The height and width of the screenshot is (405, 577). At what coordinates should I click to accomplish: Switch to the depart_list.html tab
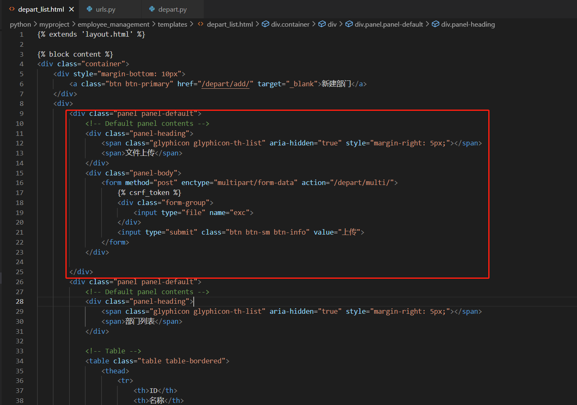pos(41,9)
